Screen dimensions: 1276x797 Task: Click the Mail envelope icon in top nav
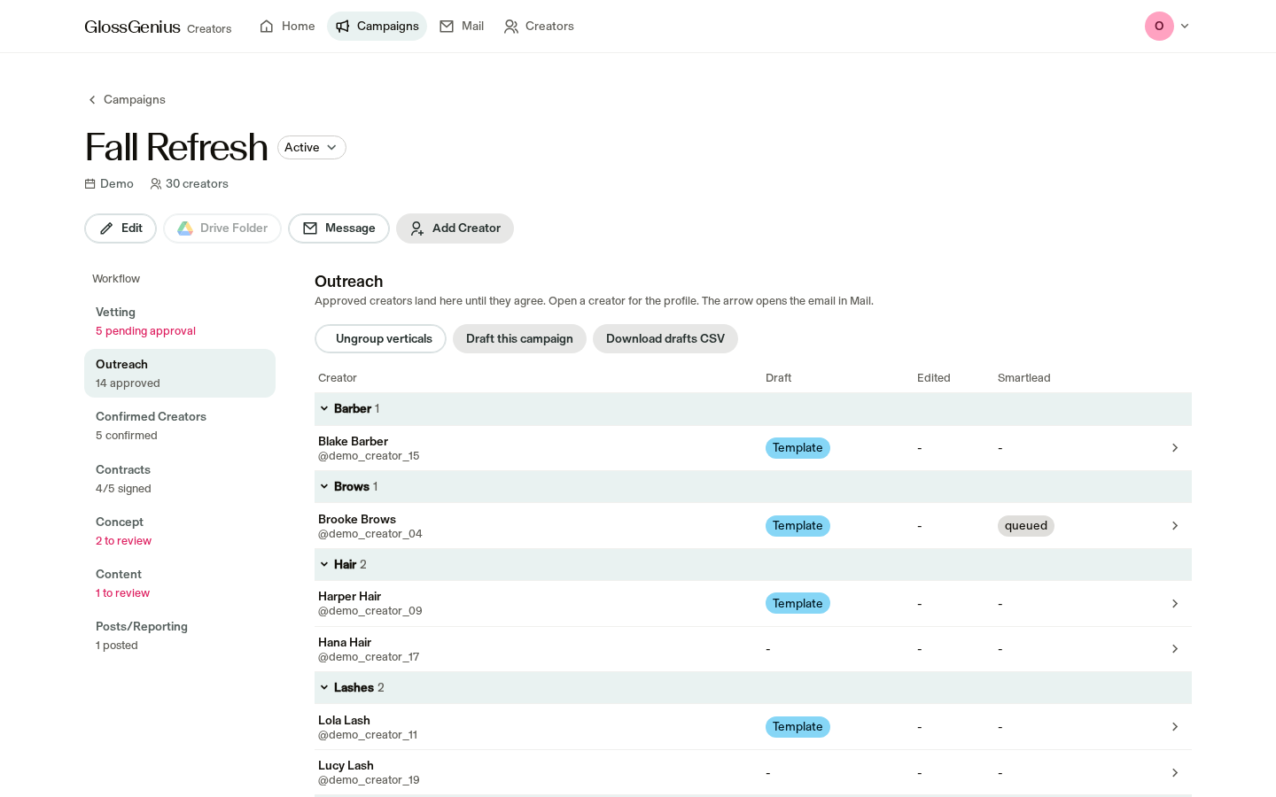coord(447,27)
